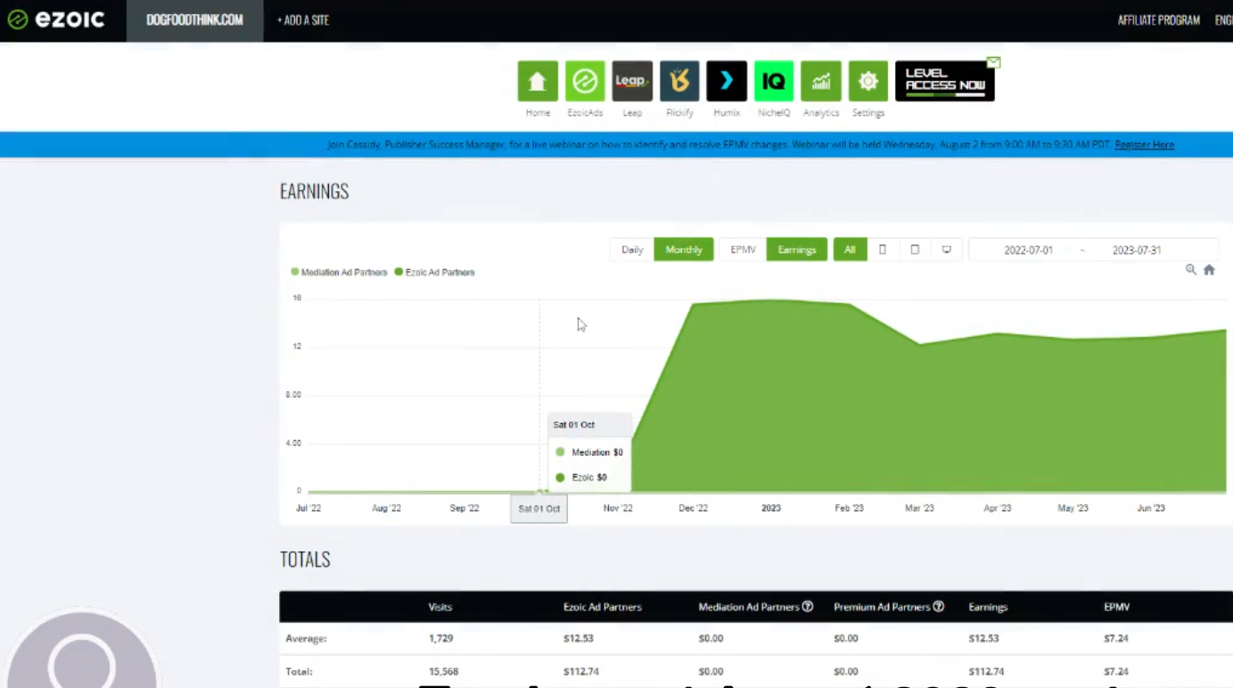Edit the end date 2023-07-31

coord(1137,250)
